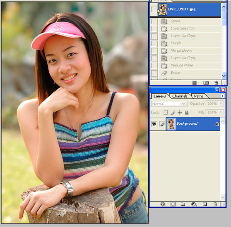Click the state icon beside Load Selection

tap(164, 29)
